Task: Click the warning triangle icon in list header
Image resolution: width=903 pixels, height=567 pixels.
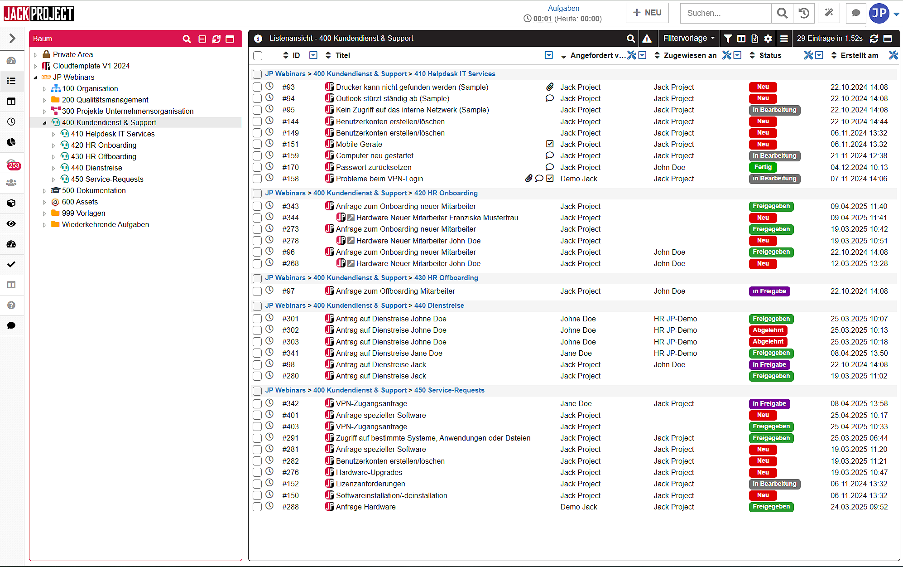Action: point(647,39)
